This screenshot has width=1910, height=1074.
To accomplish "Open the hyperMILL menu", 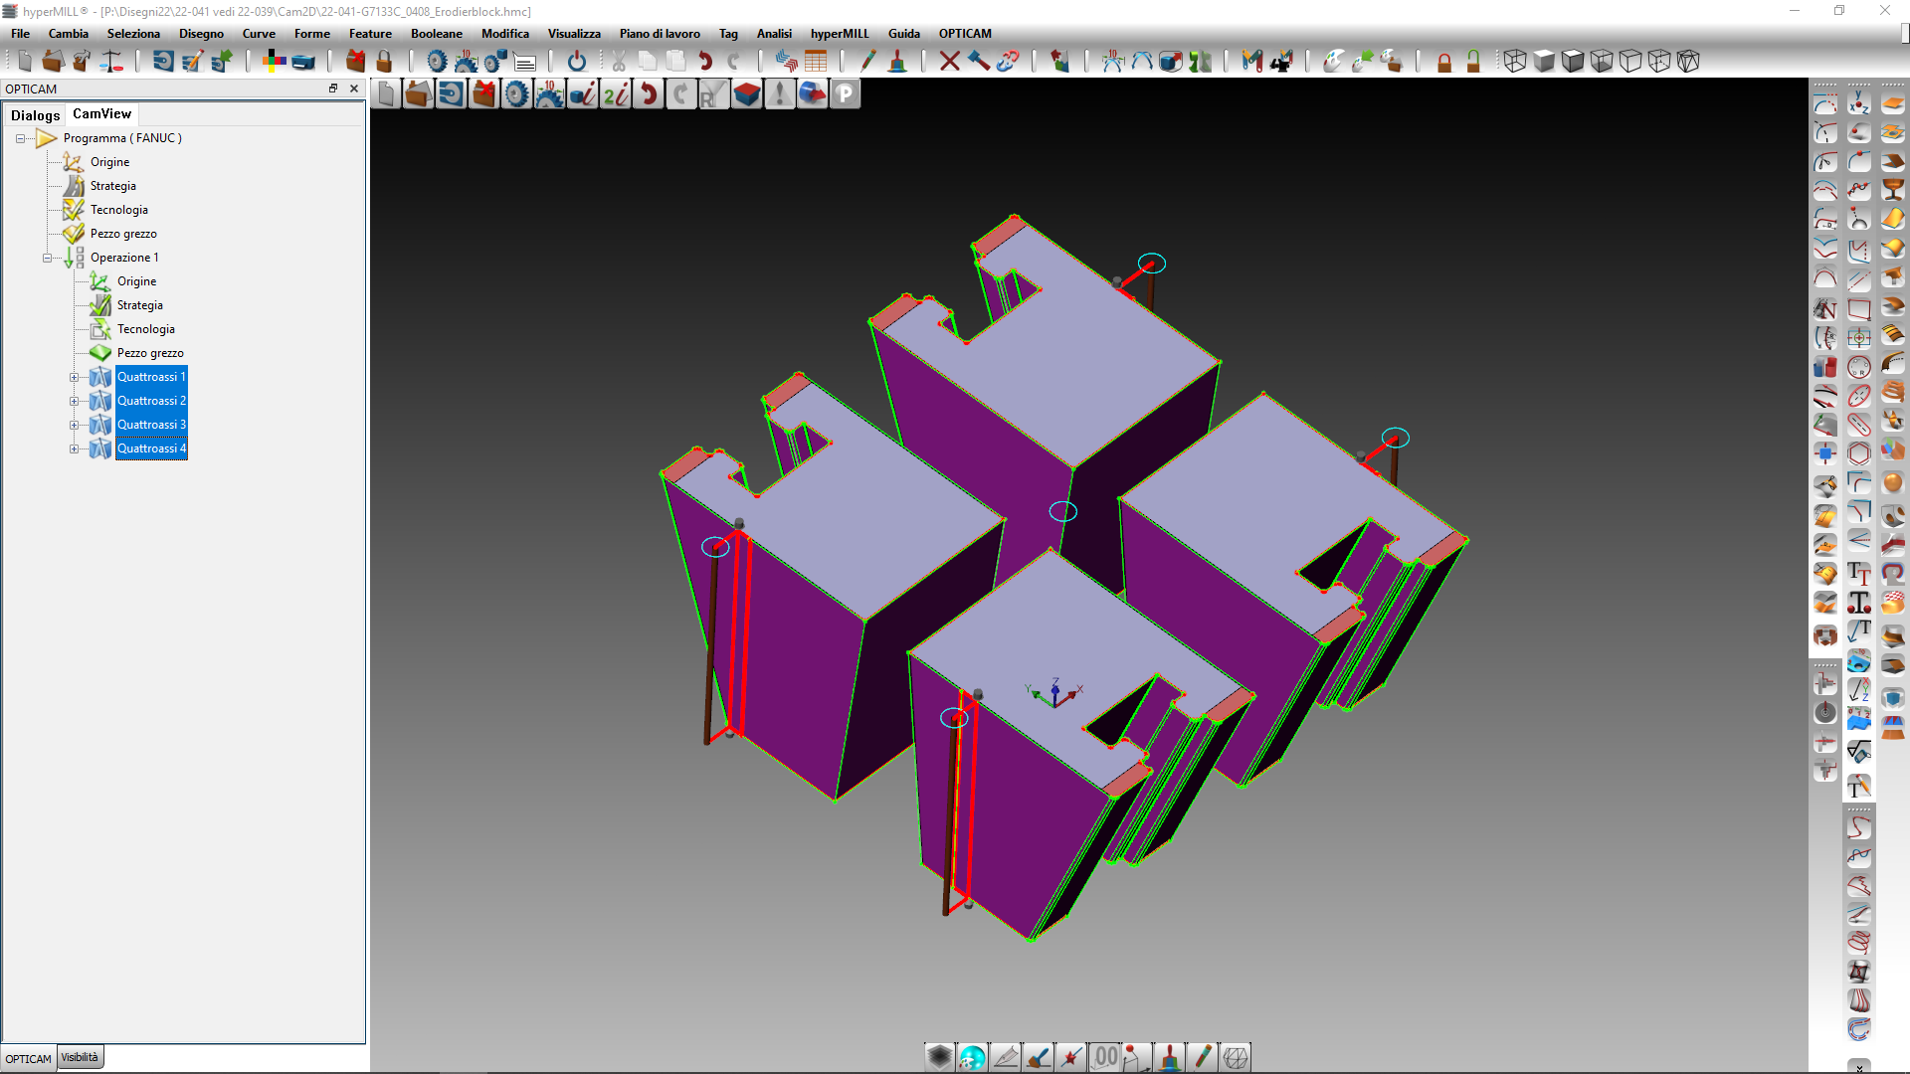I will click(840, 34).
